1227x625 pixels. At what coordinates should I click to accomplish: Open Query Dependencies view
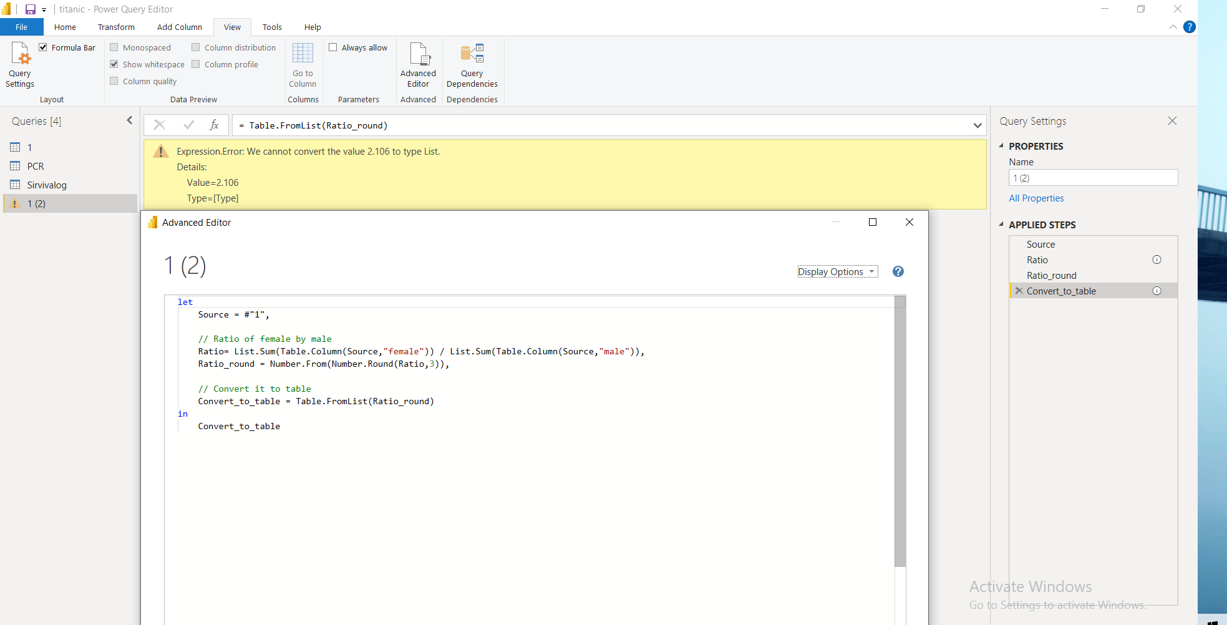[x=472, y=65]
